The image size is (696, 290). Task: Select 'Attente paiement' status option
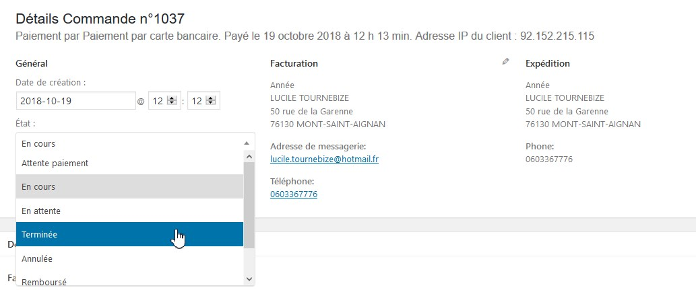coord(129,164)
